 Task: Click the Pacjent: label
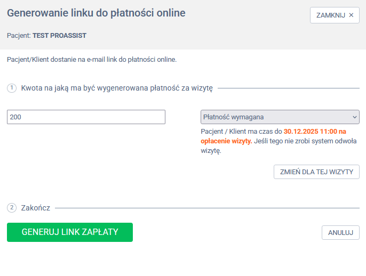19,36
